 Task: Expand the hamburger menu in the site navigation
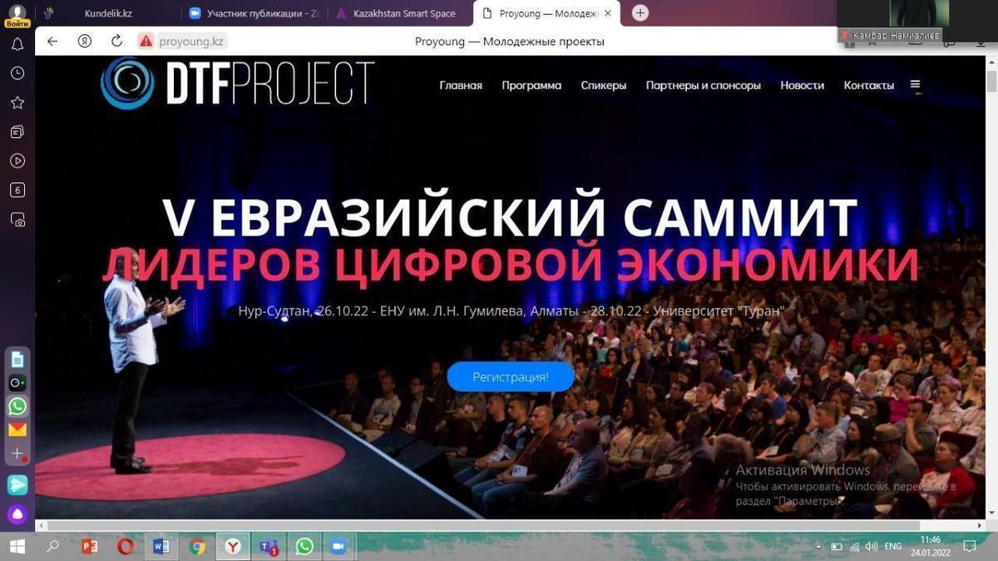pos(915,84)
